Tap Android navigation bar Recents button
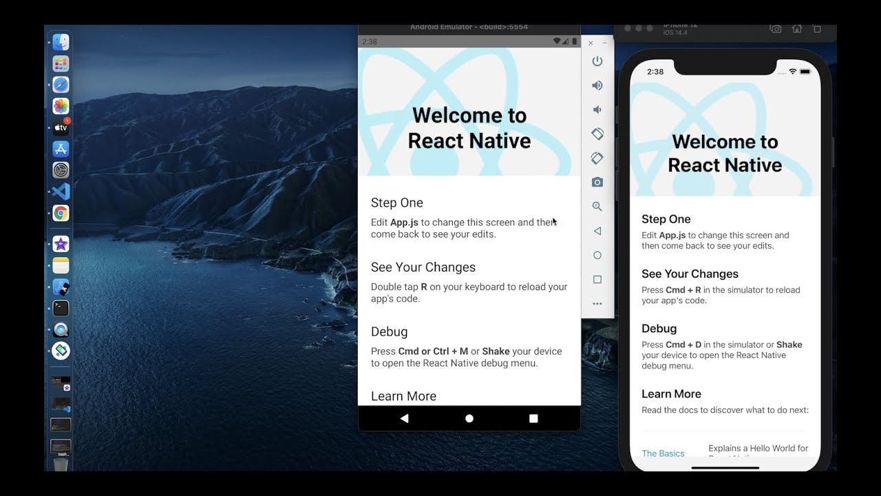Screen dimensions: 881x496 point(533,418)
